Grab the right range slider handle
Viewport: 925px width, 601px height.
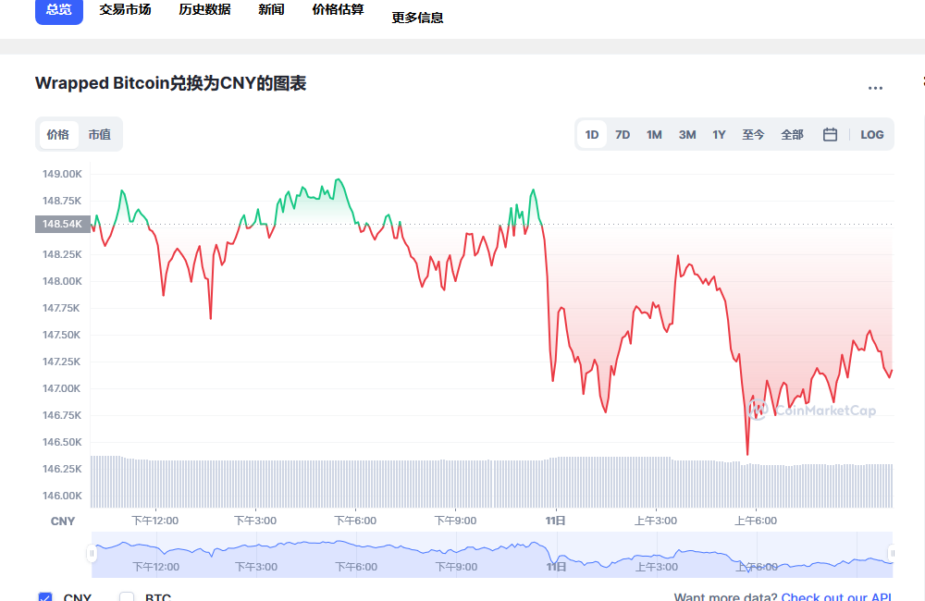(892, 553)
